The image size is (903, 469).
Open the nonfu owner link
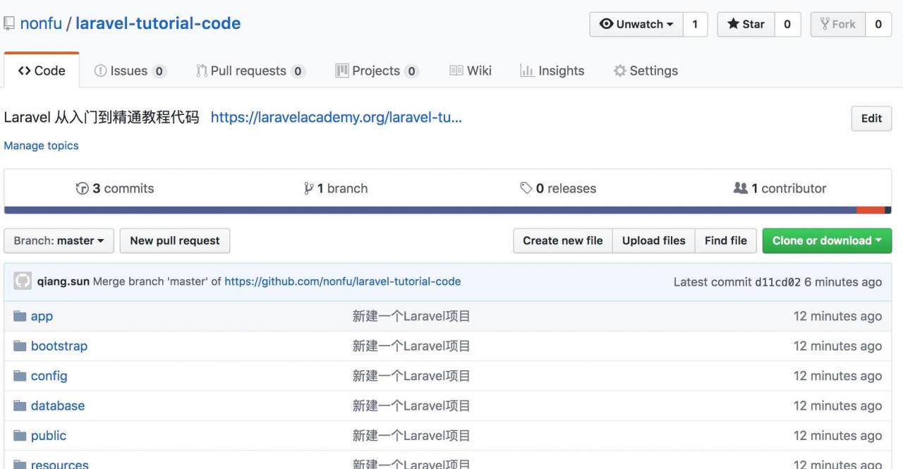pyautogui.click(x=41, y=23)
